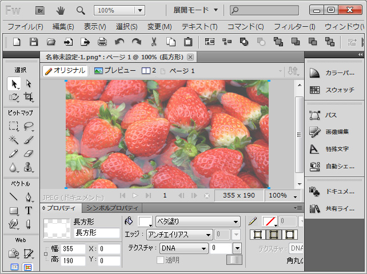
Task: Open texture amount dropdown arrow
Action: coord(237,248)
